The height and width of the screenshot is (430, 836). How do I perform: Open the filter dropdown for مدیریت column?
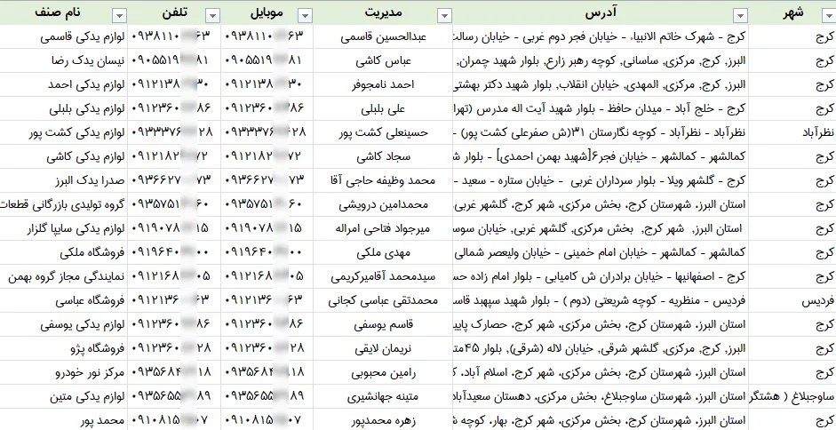coord(444,16)
